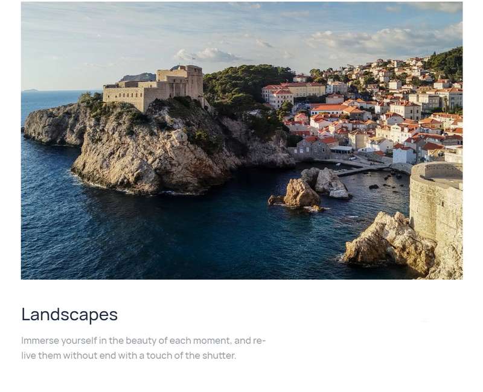This screenshot has width=483, height=392.
Task: Click the jagged rock beside the tower
Action: pos(389,242)
